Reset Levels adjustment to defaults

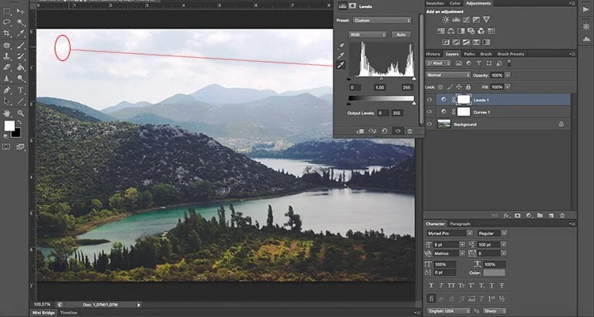pos(384,131)
